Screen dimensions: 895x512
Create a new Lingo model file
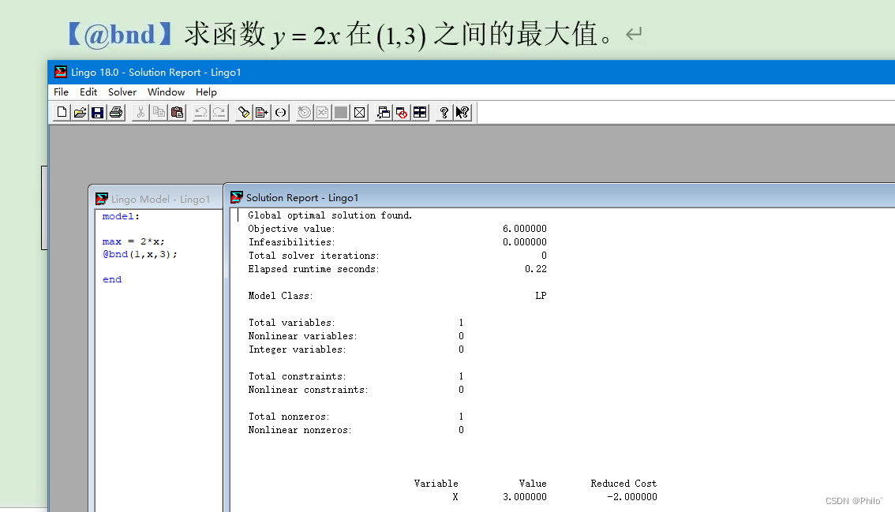pyautogui.click(x=62, y=113)
